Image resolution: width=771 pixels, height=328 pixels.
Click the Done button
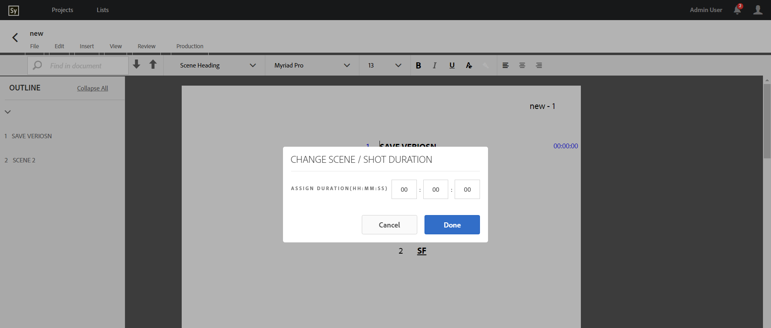coord(452,225)
